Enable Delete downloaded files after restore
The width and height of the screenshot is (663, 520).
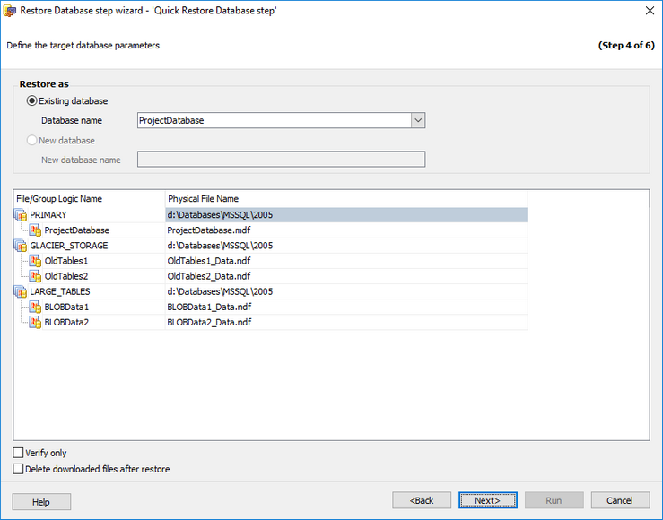pyautogui.click(x=18, y=469)
